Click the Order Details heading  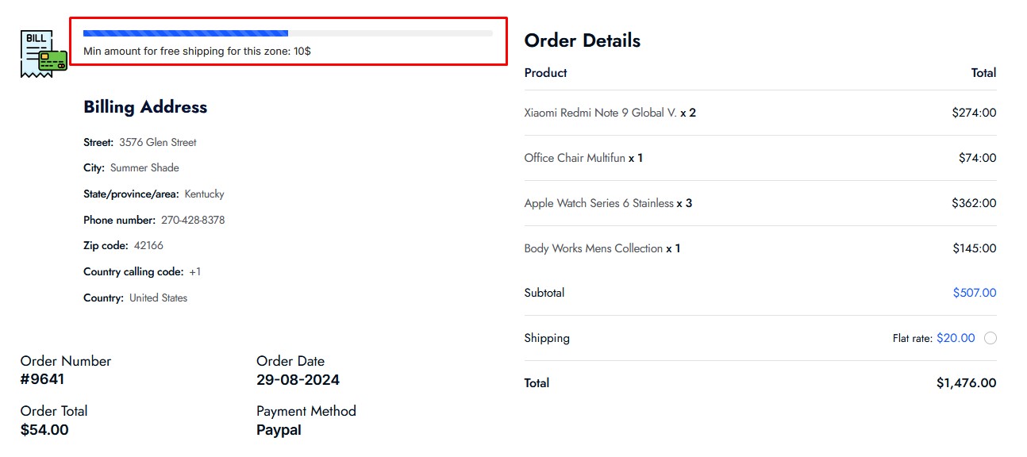(x=583, y=40)
